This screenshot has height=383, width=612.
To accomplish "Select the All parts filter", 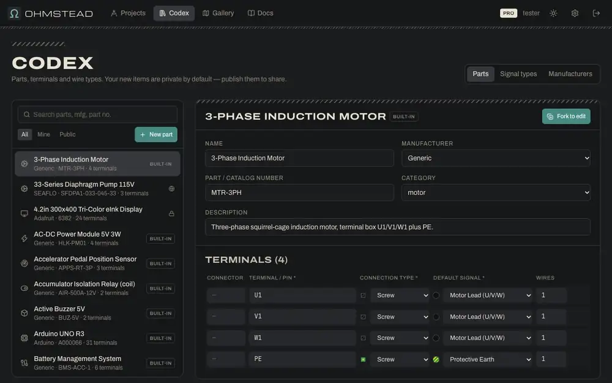I will (24, 134).
